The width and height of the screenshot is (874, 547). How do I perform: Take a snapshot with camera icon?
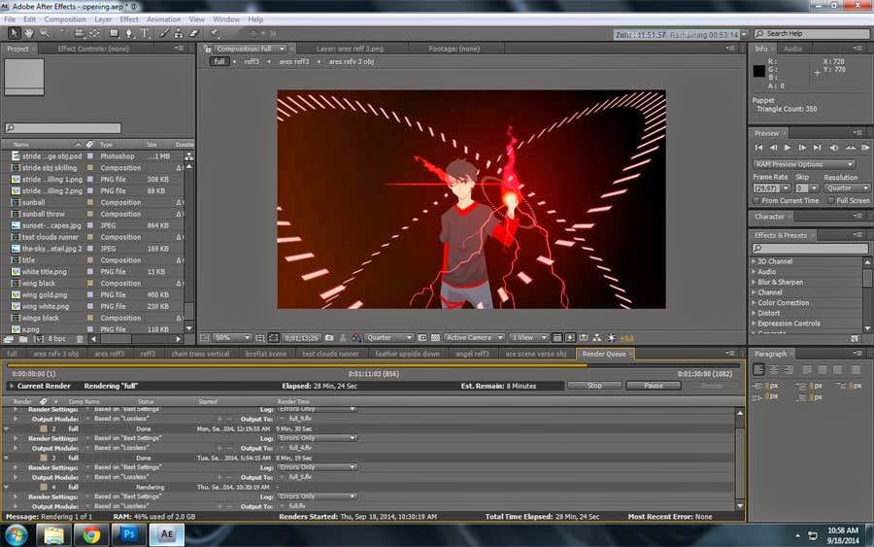pyautogui.click(x=329, y=338)
